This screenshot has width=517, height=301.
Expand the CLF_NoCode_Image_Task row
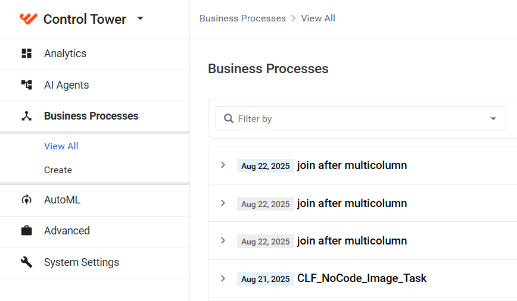pyautogui.click(x=223, y=278)
